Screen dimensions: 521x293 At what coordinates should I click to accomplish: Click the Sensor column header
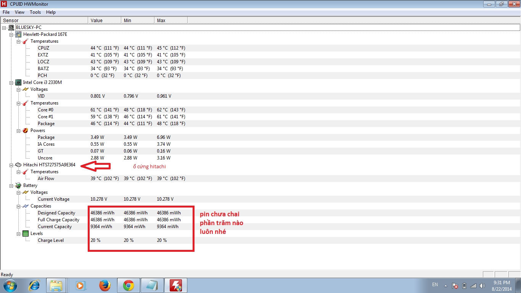(44, 20)
